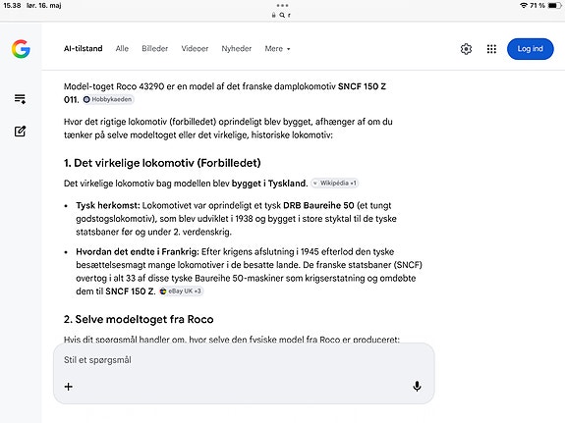The width and height of the screenshot is (565, 423).
Task: Select the AI-tilstand tab
Action: [84, 49]
